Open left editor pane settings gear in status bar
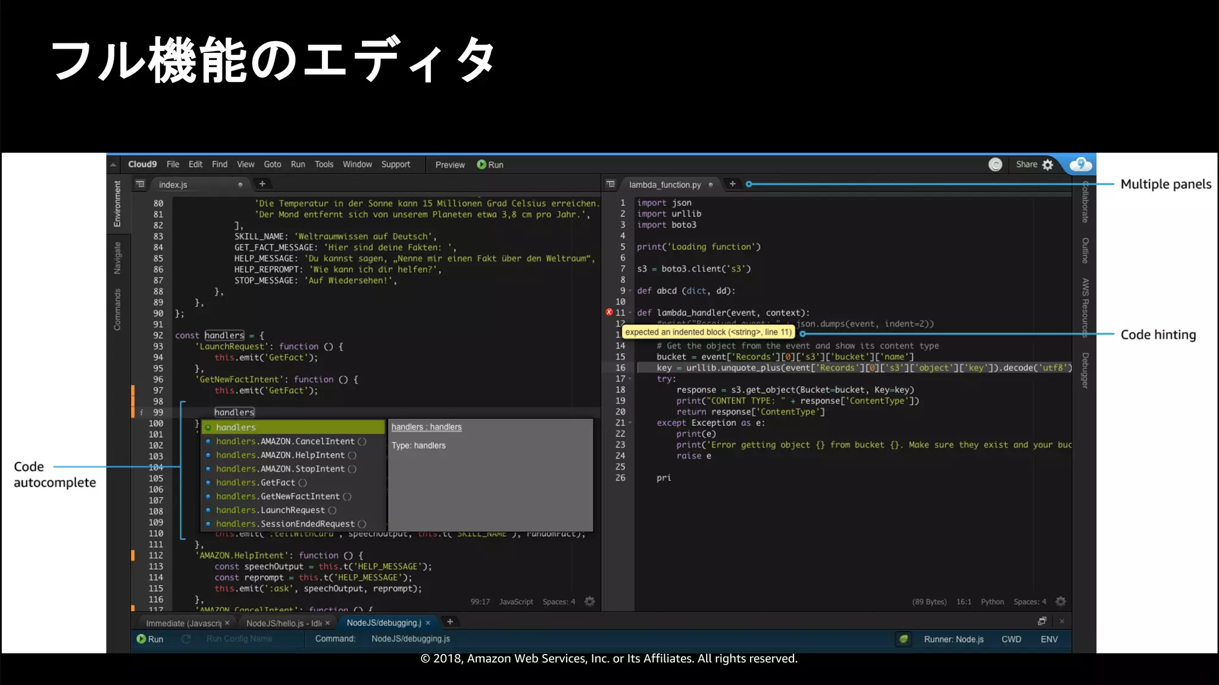The image size is (1219, 685). tap(590, 602)
